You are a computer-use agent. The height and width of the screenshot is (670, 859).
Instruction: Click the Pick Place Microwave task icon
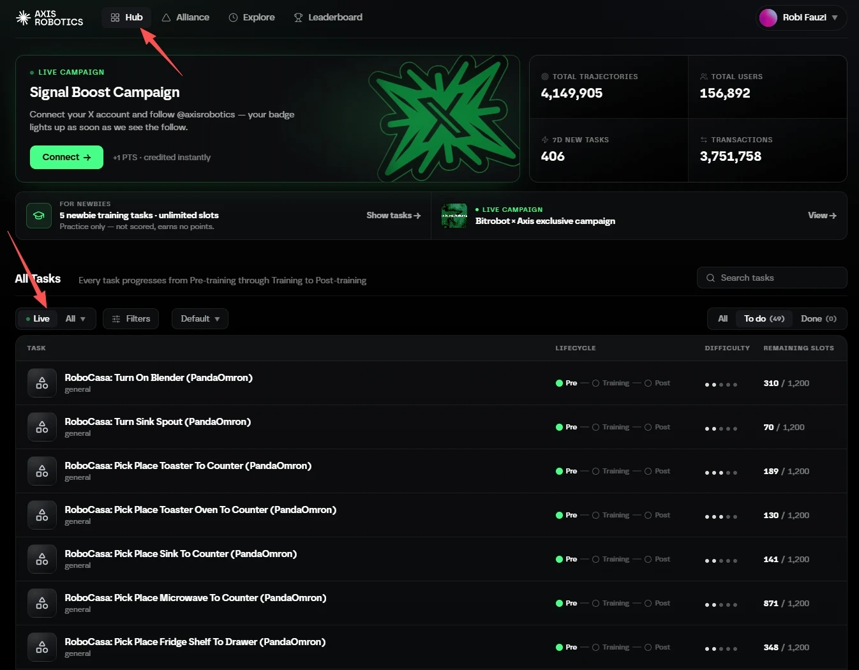point(42,603)
